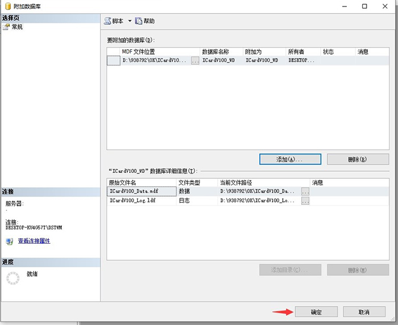The width and height of the screenshot is (398, 325).
Task: Click the upper Remove (删除(R)) button
Action: [x=358, y=159]
